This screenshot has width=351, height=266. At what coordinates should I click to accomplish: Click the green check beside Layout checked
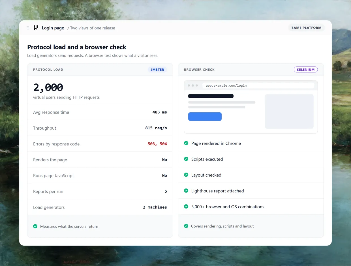click(186, 175)
